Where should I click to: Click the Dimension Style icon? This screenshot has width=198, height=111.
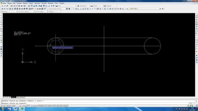click(x=92, y=6)
